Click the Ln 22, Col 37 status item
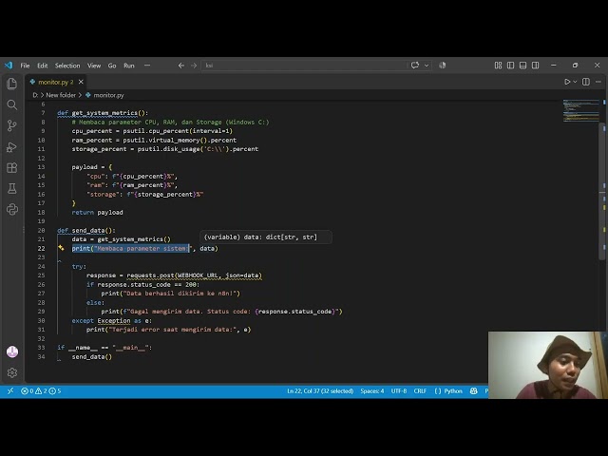 [x=320, y=390]
